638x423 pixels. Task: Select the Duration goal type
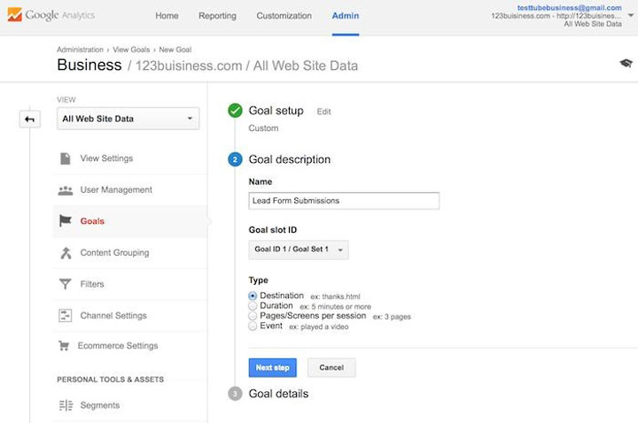click(253, 306)
